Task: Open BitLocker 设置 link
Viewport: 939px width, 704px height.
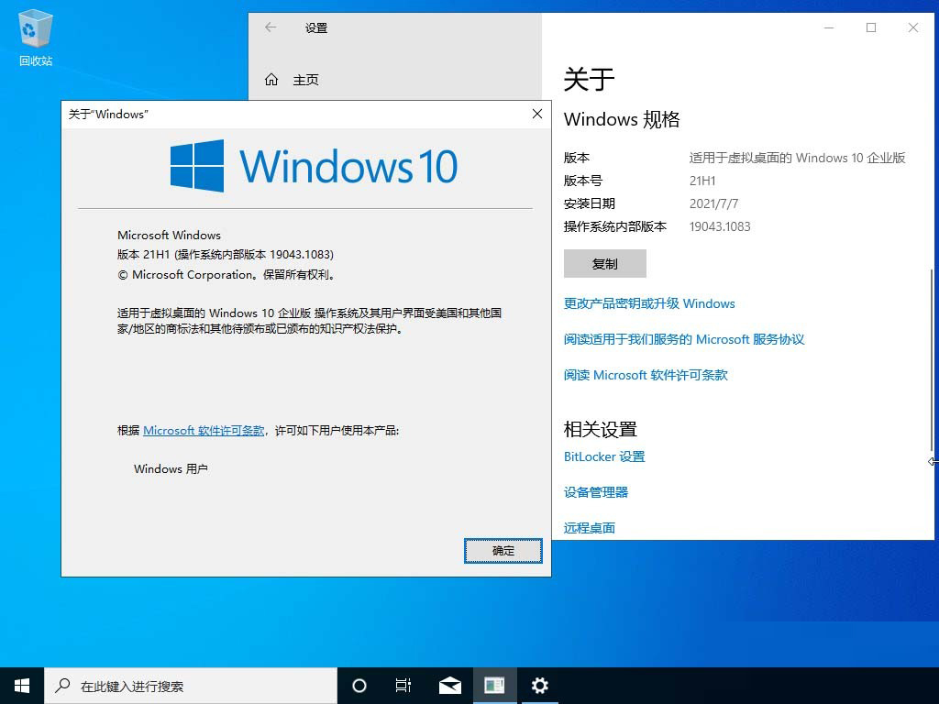Action: (604, 456)
